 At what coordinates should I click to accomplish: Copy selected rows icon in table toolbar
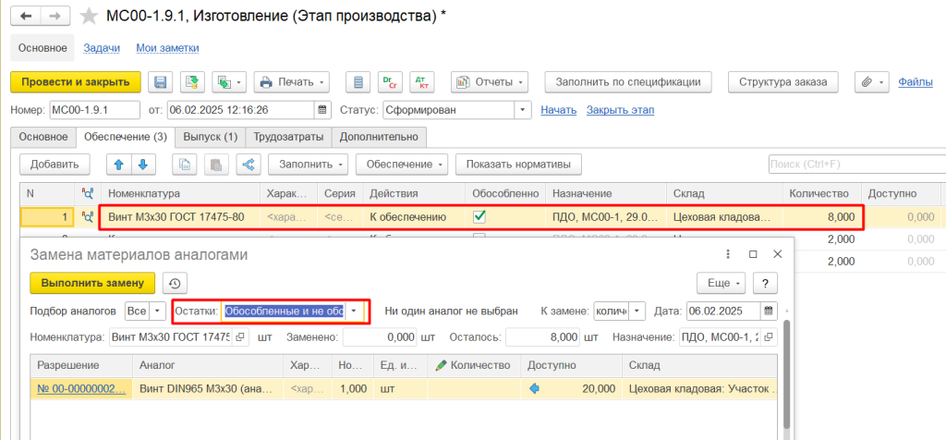click(x=185, y=164)
